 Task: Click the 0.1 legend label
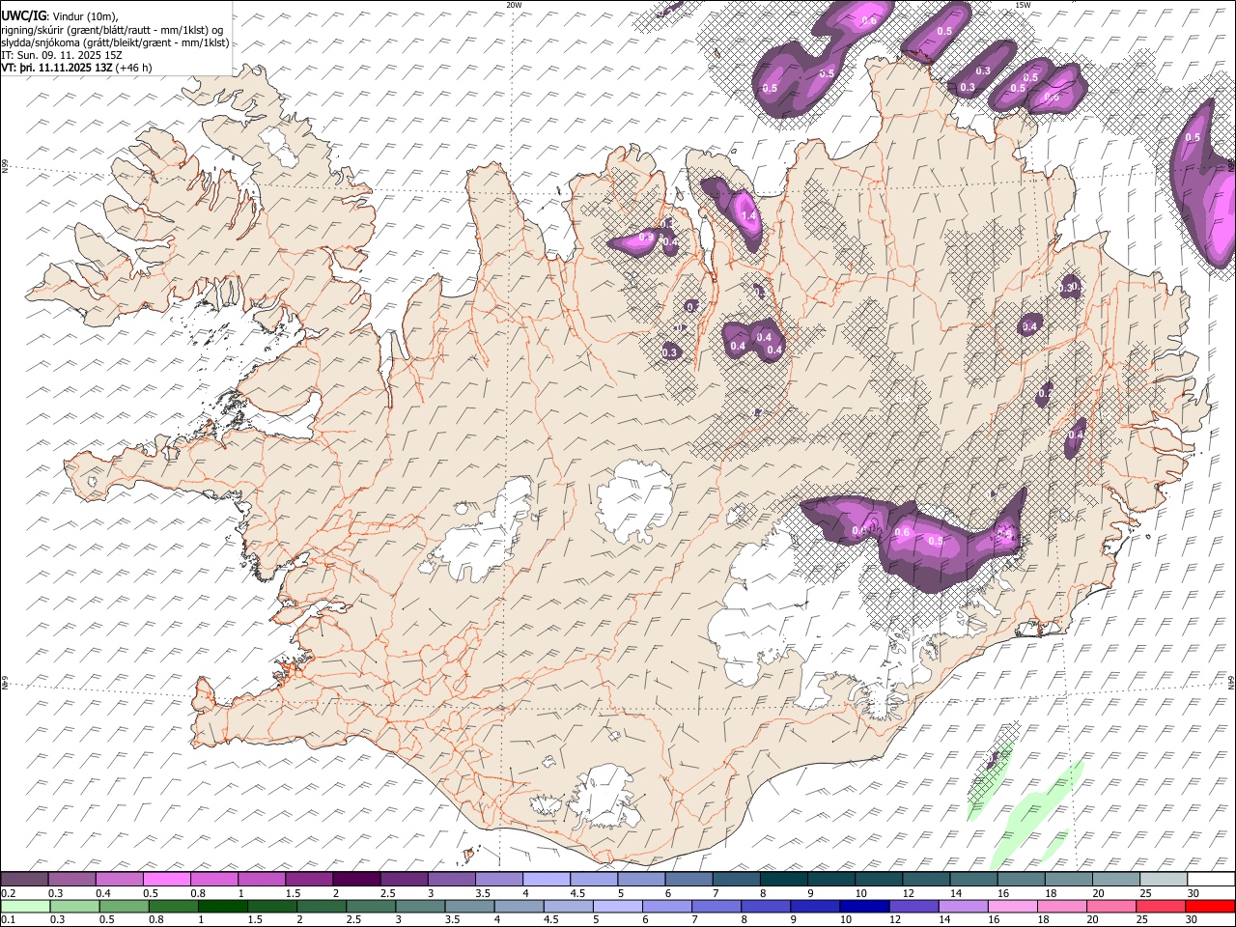pyautogui.click(x=8, y=919)
